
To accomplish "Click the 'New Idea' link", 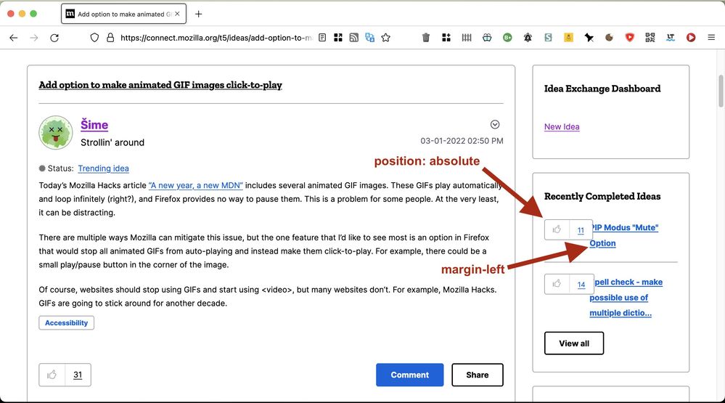I will coord(562,127).
